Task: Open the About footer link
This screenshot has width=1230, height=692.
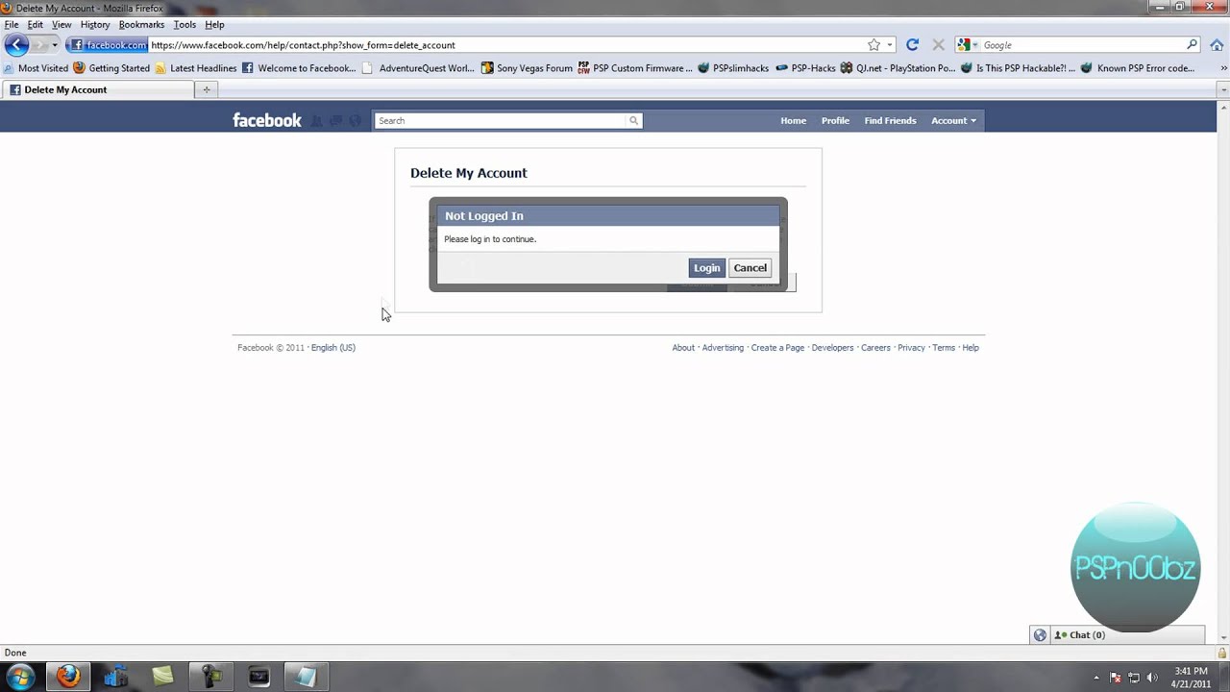Action: (x=683, y=348)
